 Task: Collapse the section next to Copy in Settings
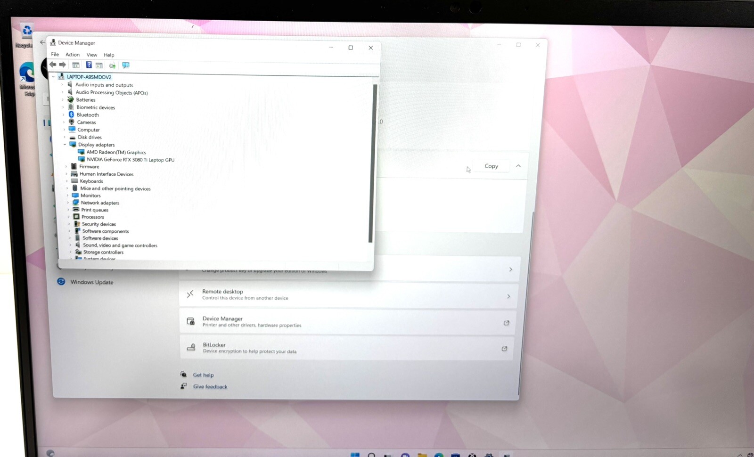pyautogui.click(x=518, y=166)
